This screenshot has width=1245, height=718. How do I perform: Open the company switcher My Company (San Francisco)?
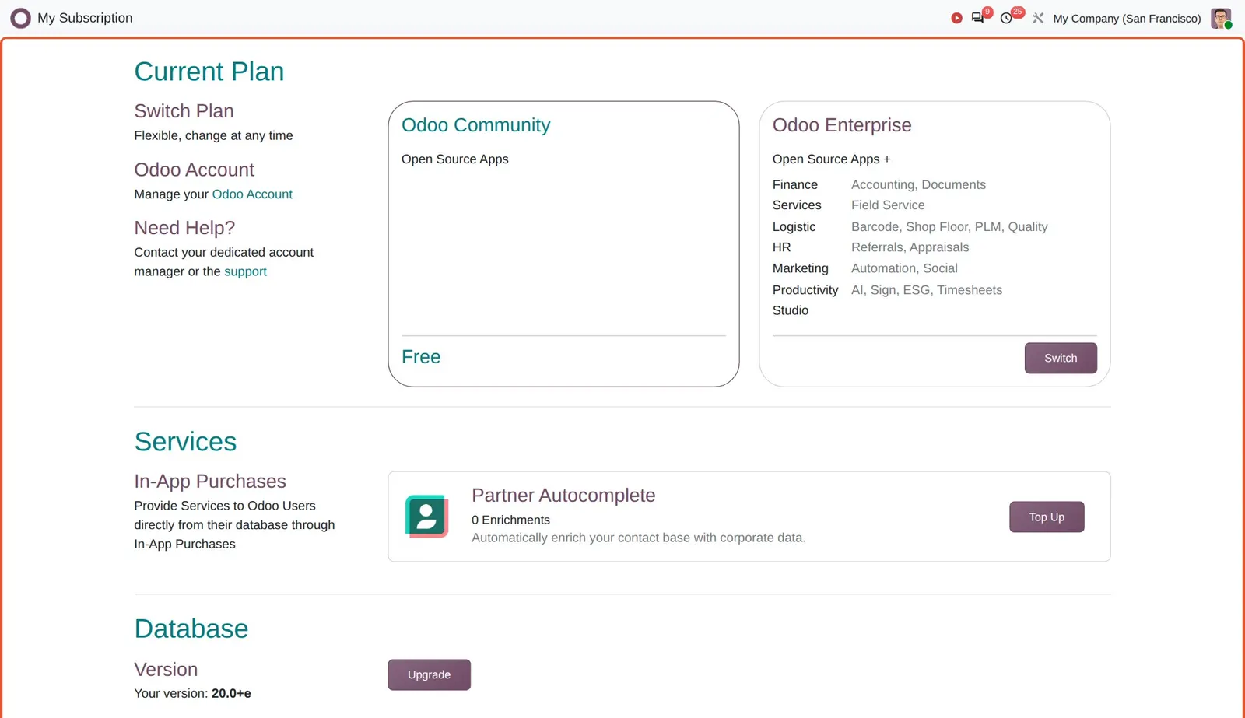[1127, 19]
